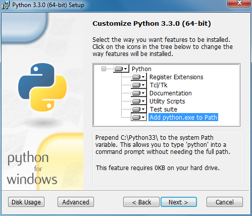Select the Documentation tree item label
The height and width of the screenshot is (216, 252).
(x=171, y=93)
